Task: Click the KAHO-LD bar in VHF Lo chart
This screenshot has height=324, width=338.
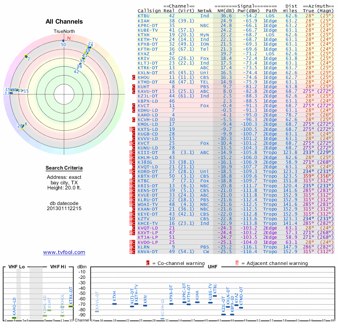Action: (14, 317)
